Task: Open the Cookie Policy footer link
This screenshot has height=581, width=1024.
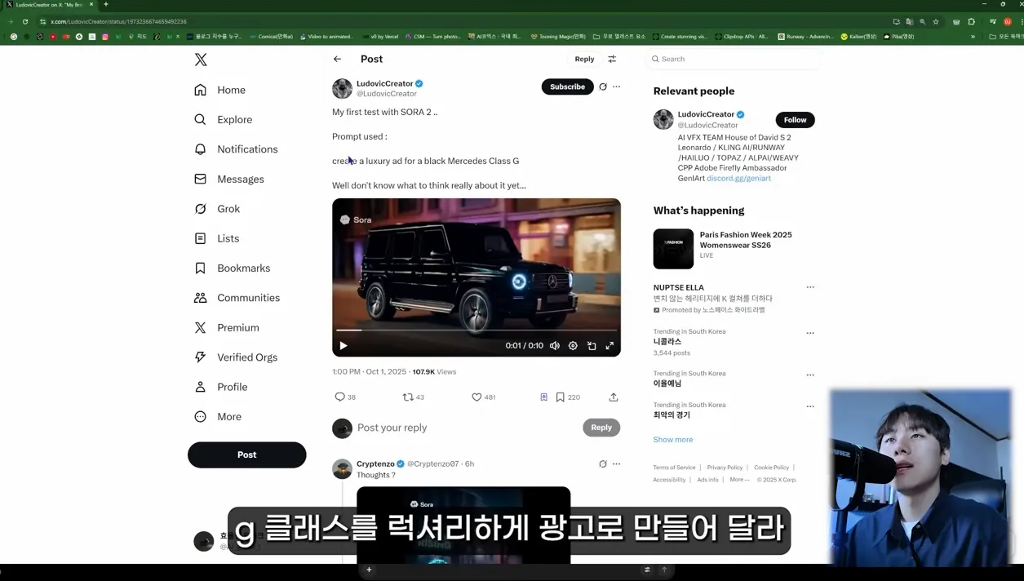Action: 771,468
